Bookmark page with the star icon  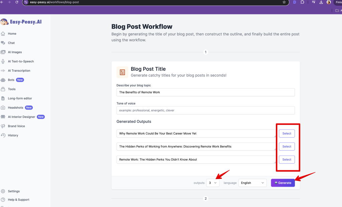(x=284, y=2)
